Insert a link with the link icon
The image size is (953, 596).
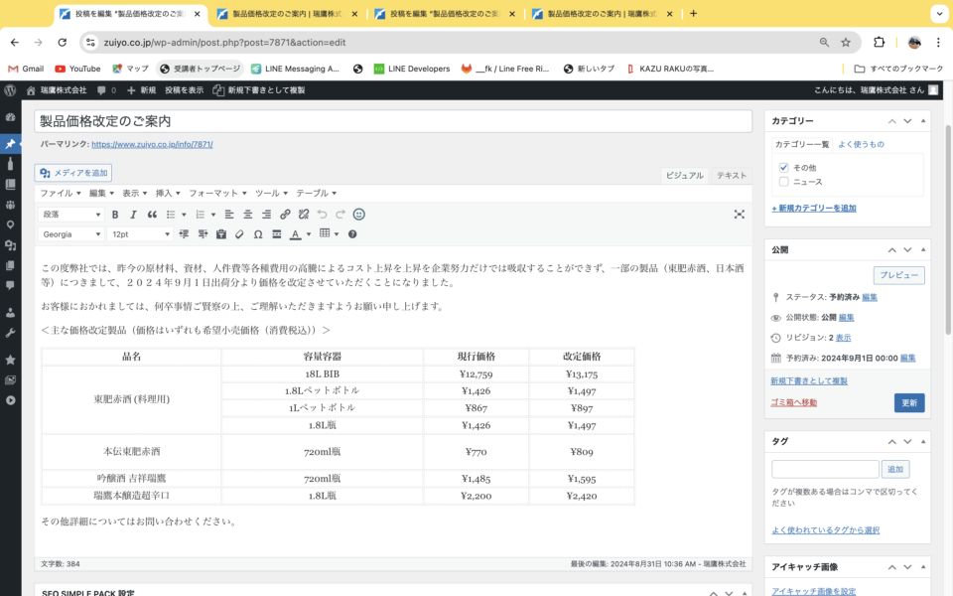(285, 215)
